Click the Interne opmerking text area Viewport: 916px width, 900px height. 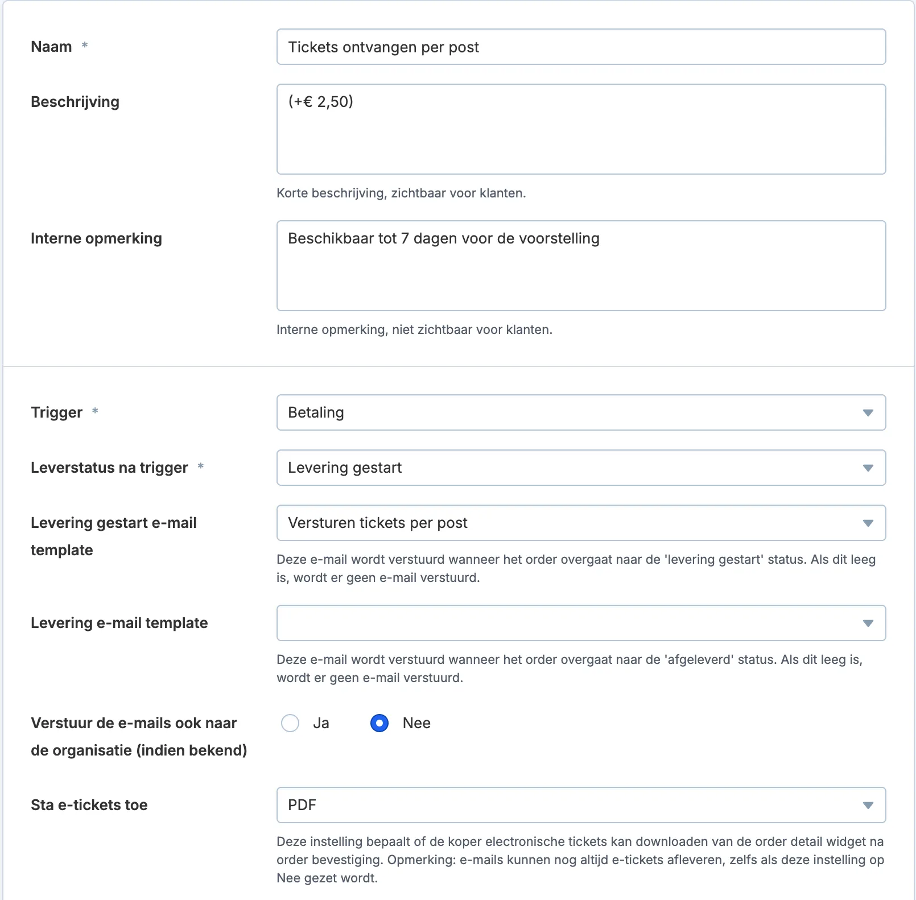click(581, 266)
